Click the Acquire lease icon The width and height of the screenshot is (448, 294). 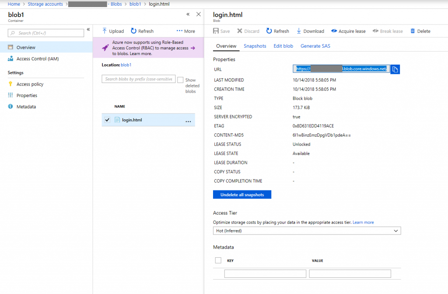pyautogui.click(x=334, y=31)
